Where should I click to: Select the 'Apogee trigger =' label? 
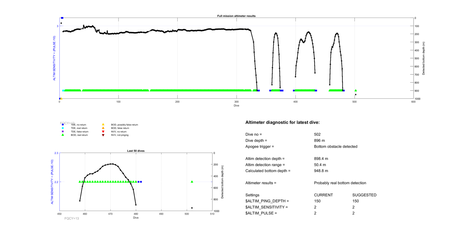pyautogui.click(x=260, y=147)
